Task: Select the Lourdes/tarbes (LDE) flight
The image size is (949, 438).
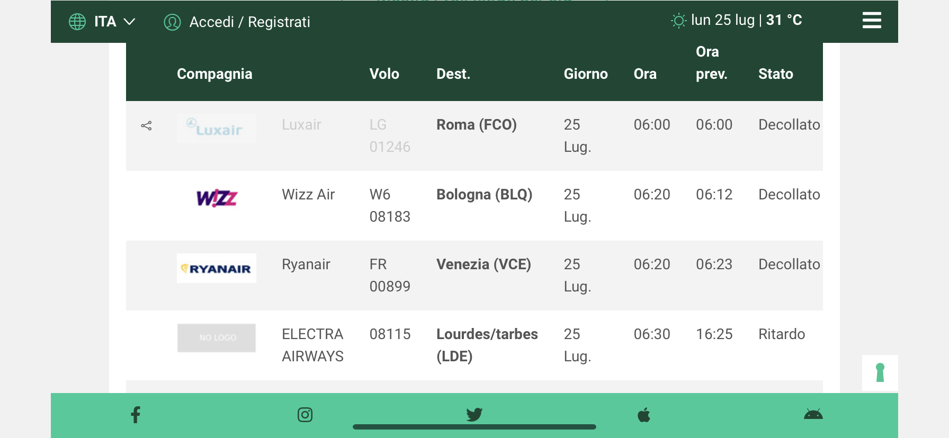Action: click(x=487, y=345)
